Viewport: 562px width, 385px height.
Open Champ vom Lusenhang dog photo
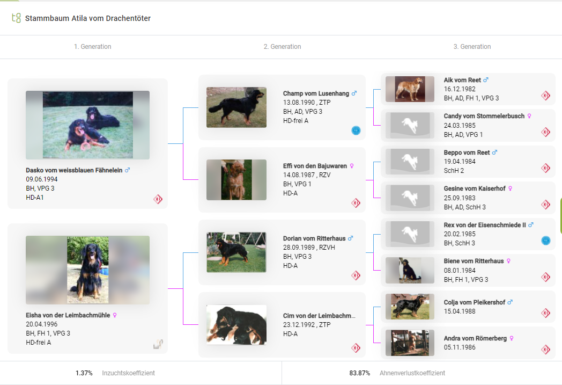tap(236, 107)
